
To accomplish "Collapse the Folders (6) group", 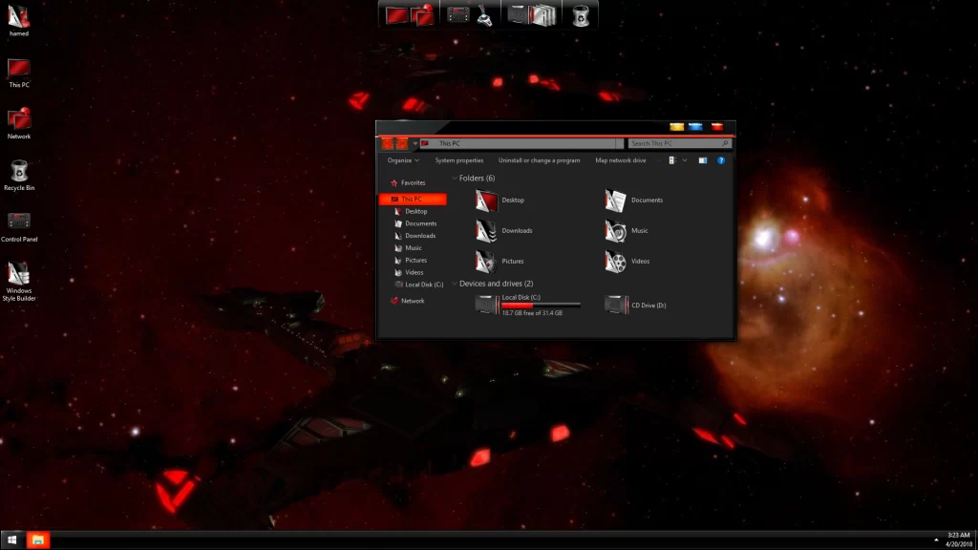I will (x=455, y=179).
